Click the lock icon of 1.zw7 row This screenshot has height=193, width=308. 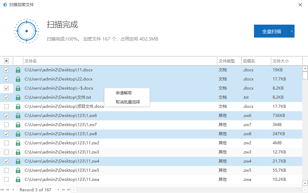coord(18,125)
